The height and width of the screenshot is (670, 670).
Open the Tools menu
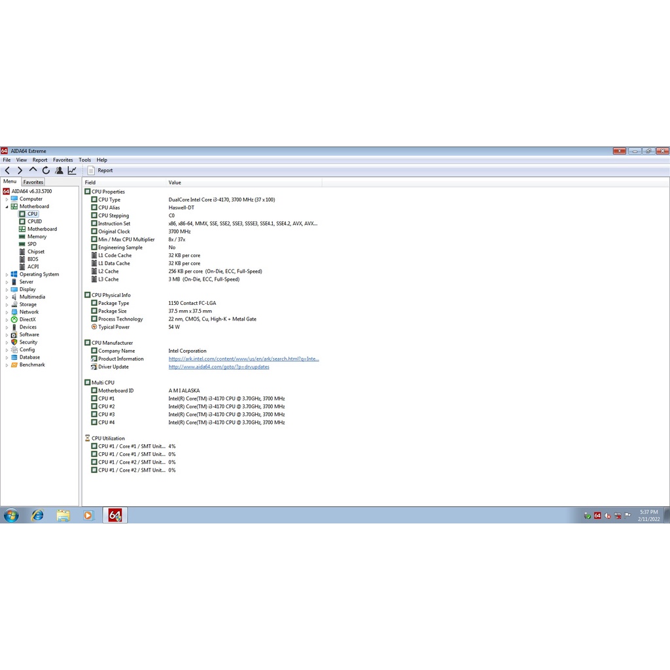pyautogui.click(x=84, y=160)
